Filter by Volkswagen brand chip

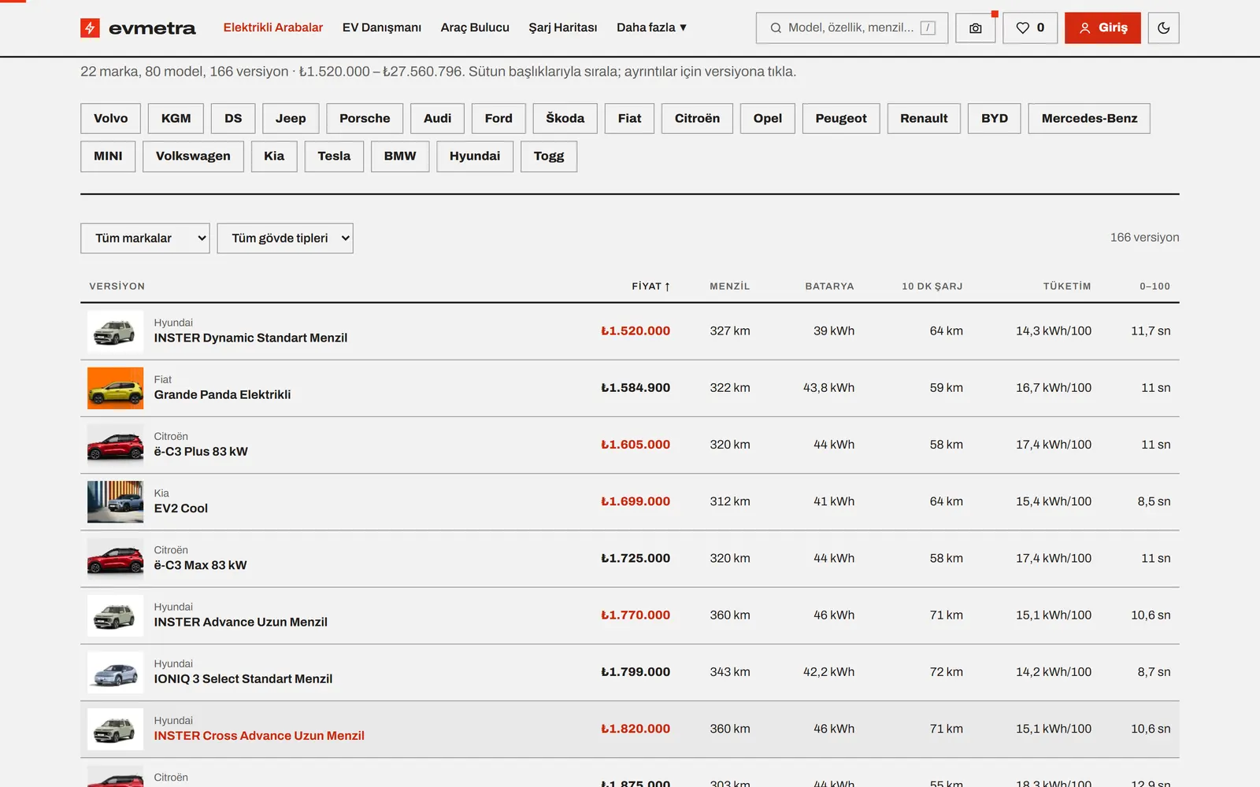(x=193, y=156)
